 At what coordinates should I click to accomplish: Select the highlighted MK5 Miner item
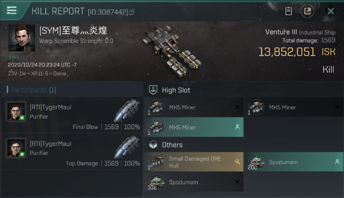pos(194,127)
